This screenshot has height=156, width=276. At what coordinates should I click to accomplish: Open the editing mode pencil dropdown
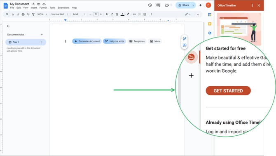[188, 14]
